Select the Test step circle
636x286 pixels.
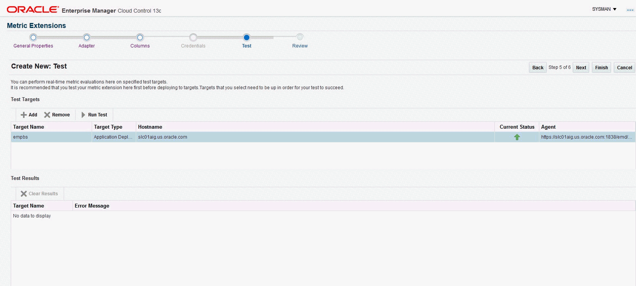point(247,38)
